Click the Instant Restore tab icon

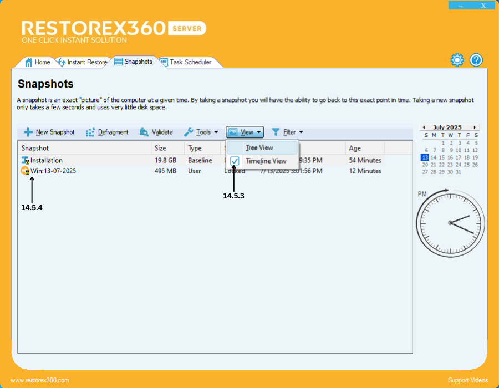[x=62, y=62]
